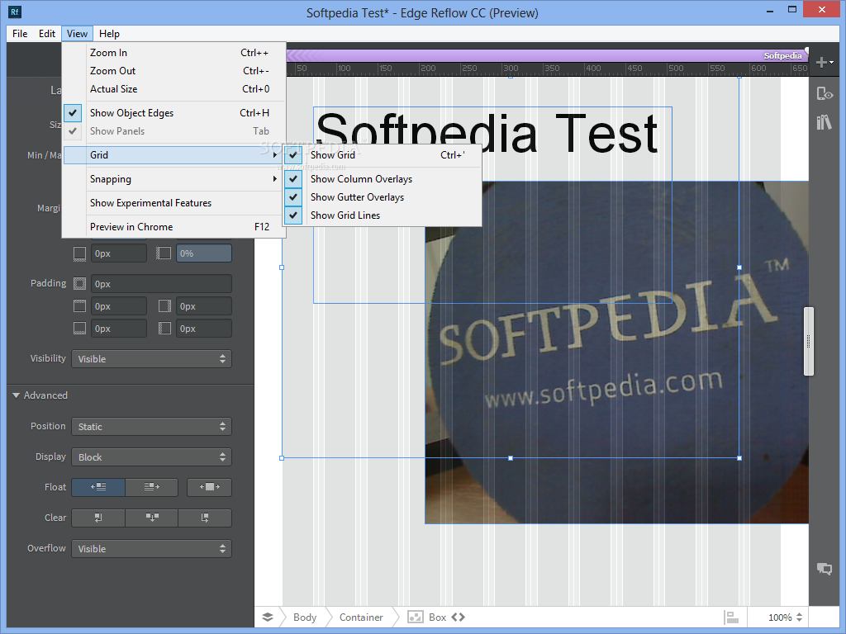
Task: Click the right padding icon
Action: (164, 306)
